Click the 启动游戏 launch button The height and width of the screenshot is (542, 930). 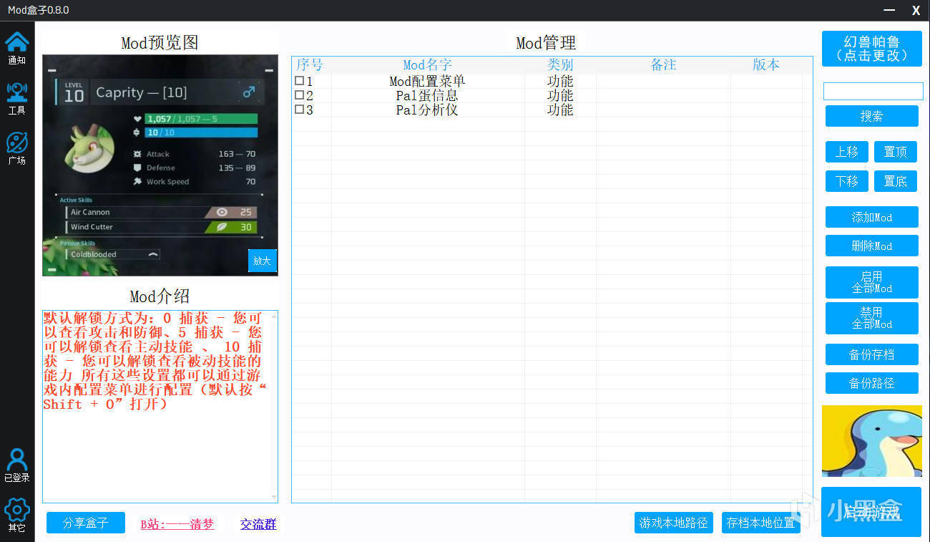pos(871,512)
